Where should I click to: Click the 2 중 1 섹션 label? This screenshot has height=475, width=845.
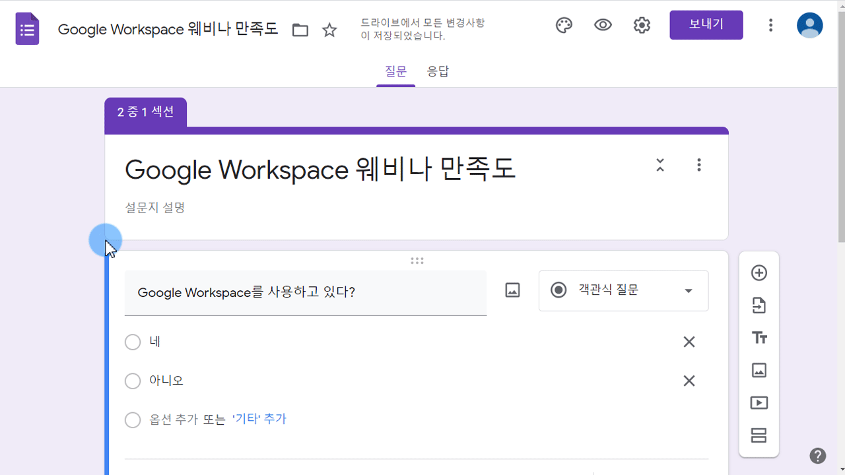tap(146, 111)
